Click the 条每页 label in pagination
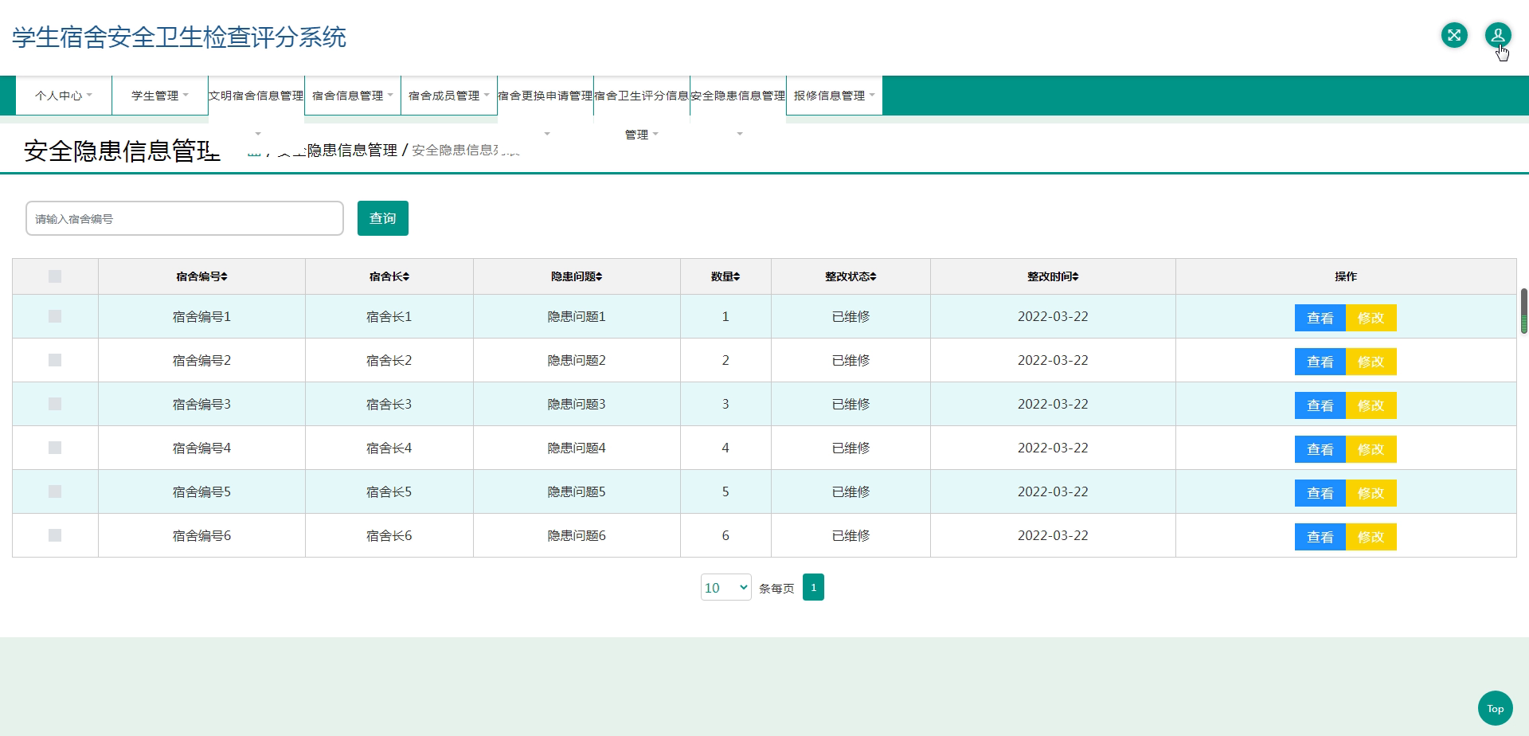The height and width of the screenshot is (736, 1529). pos(776,589)
